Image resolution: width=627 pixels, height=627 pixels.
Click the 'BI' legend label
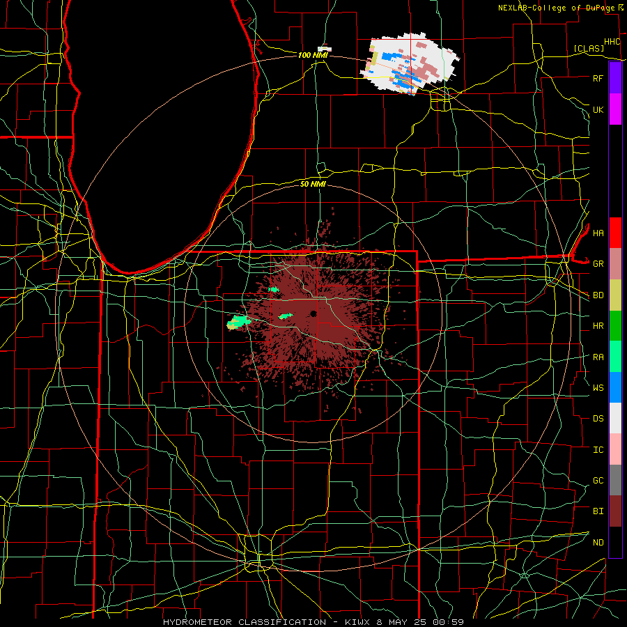click(x=598, y=511)
